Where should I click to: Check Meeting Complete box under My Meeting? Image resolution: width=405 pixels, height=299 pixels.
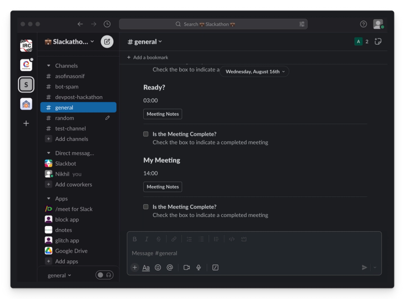(146, 207)
